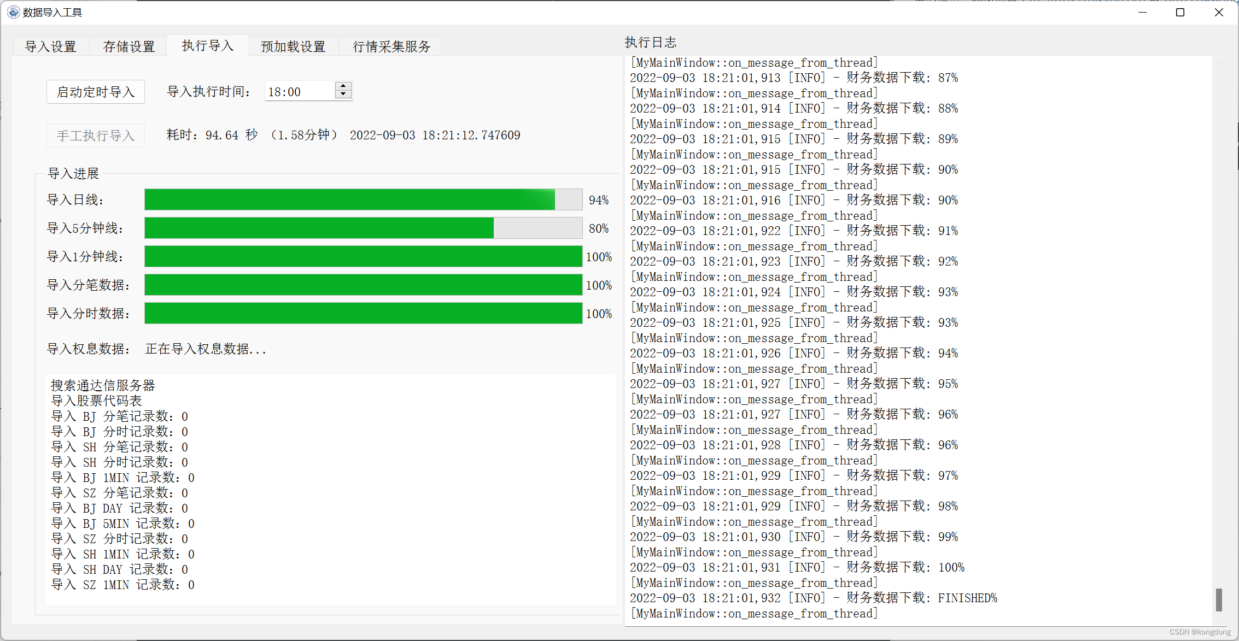Decrease the import time using the spinner down arrow

tap(343, 95)
